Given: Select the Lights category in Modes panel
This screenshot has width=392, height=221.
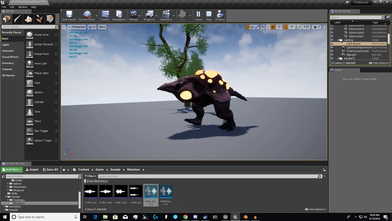Looking at the screenshot, I should pyautogui.click(x=12, y=45).
